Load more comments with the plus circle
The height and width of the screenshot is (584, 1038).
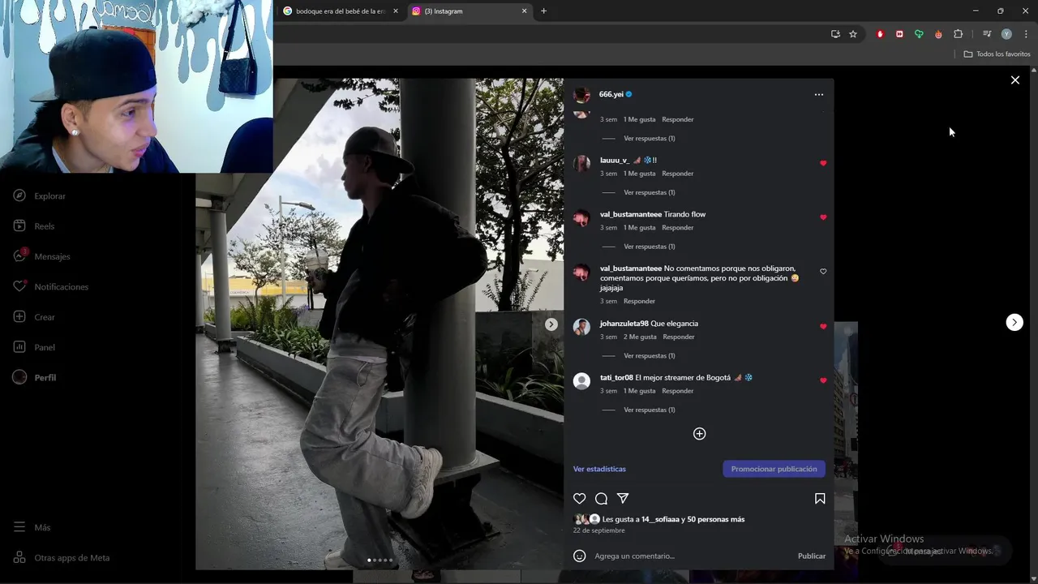699,434
